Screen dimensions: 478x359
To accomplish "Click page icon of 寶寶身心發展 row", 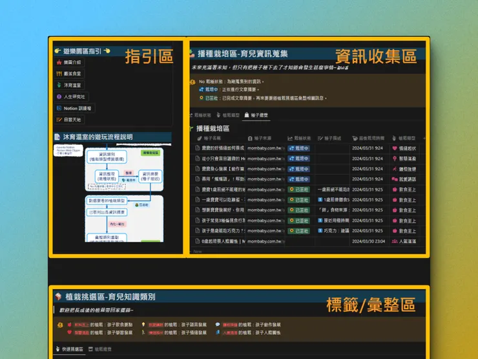I will click(x=197, y=169).
